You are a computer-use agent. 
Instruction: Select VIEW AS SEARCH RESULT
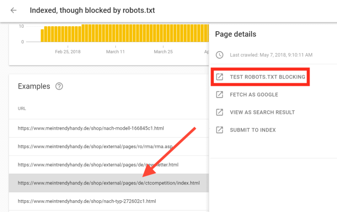click(262, 112)
